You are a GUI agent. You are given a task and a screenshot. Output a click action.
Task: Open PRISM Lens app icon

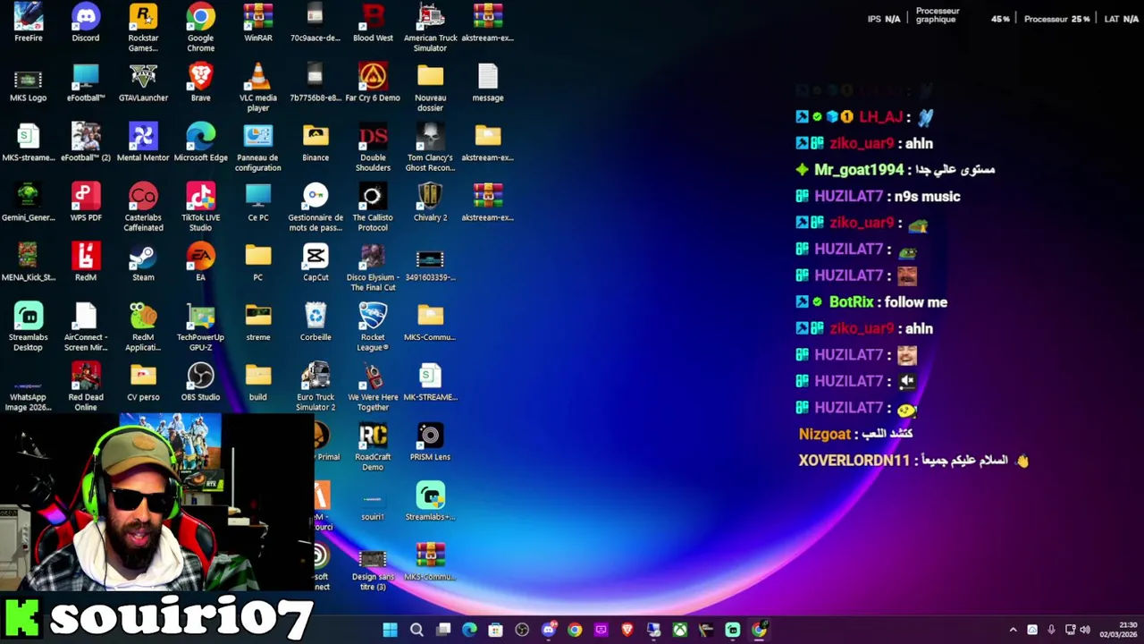click(x=430, y=443)
